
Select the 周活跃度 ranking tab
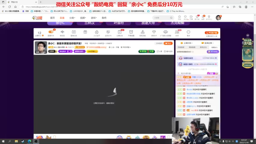pos(192,47)
